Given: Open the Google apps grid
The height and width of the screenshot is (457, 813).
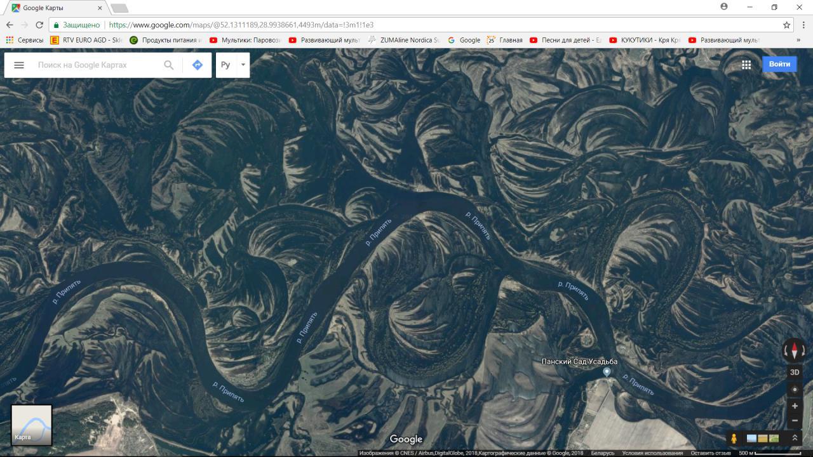Looking at the screenshot, I should point(746,64).
